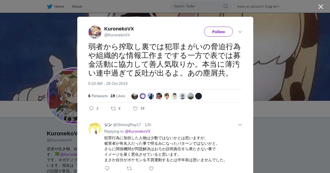330x173 pixels.
Task: Open the Log in dropdown
Action: point(272,7)
